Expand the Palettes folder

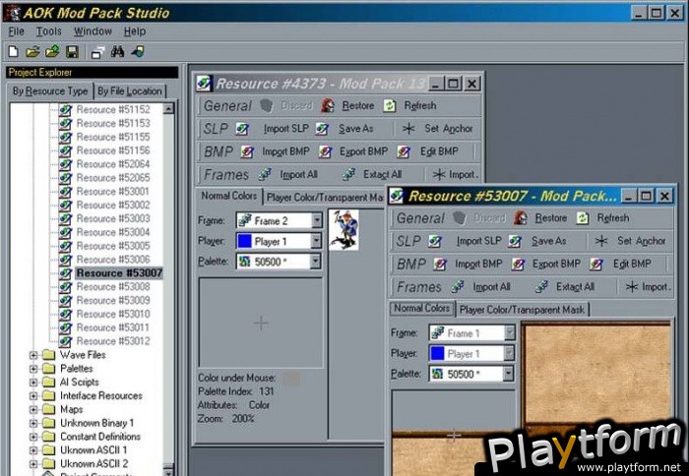tap(33, 369)
